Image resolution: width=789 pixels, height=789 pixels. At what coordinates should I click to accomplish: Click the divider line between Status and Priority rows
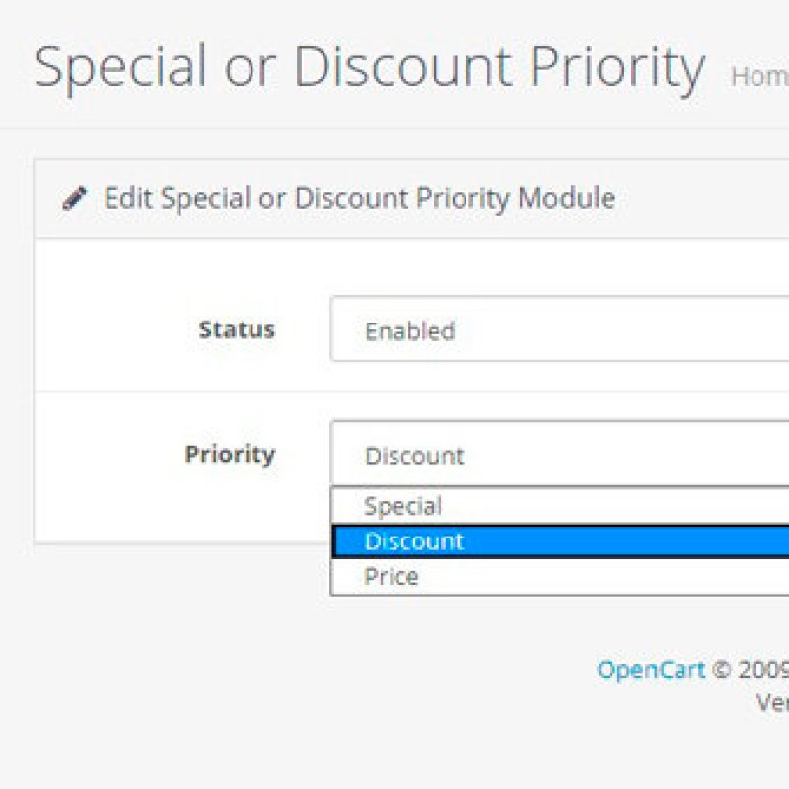(394, 392)
